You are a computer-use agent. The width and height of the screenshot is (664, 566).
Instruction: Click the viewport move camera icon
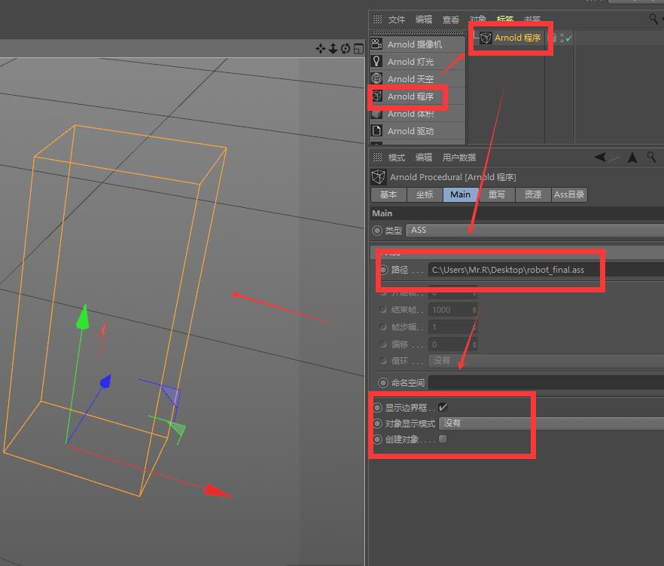(321, 49)
